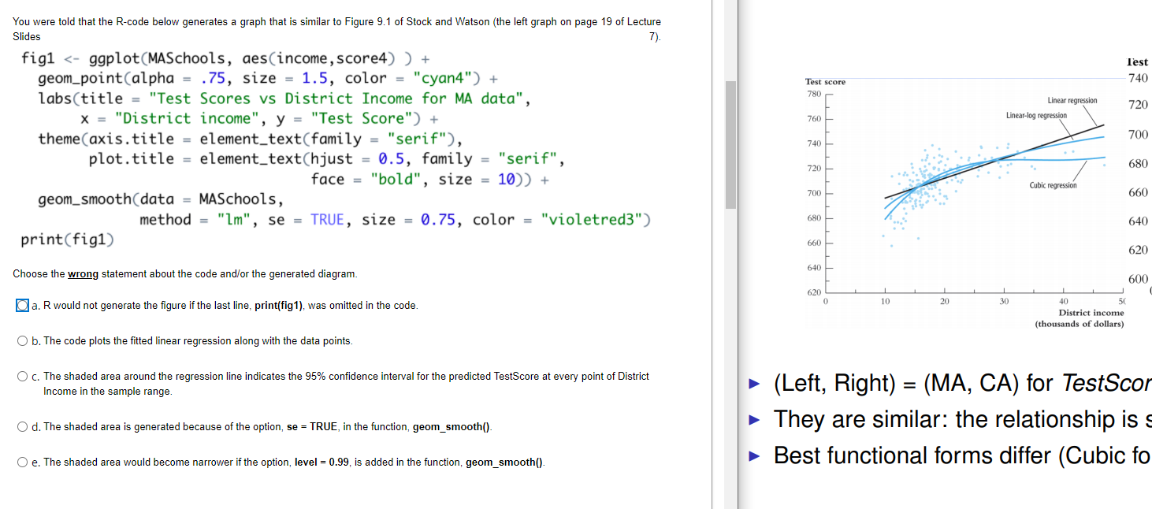Click the underlined word 'wrong' in the prompt
Image resolution: width=1152 pixels, height=509 pixels.
coord(82,273)
